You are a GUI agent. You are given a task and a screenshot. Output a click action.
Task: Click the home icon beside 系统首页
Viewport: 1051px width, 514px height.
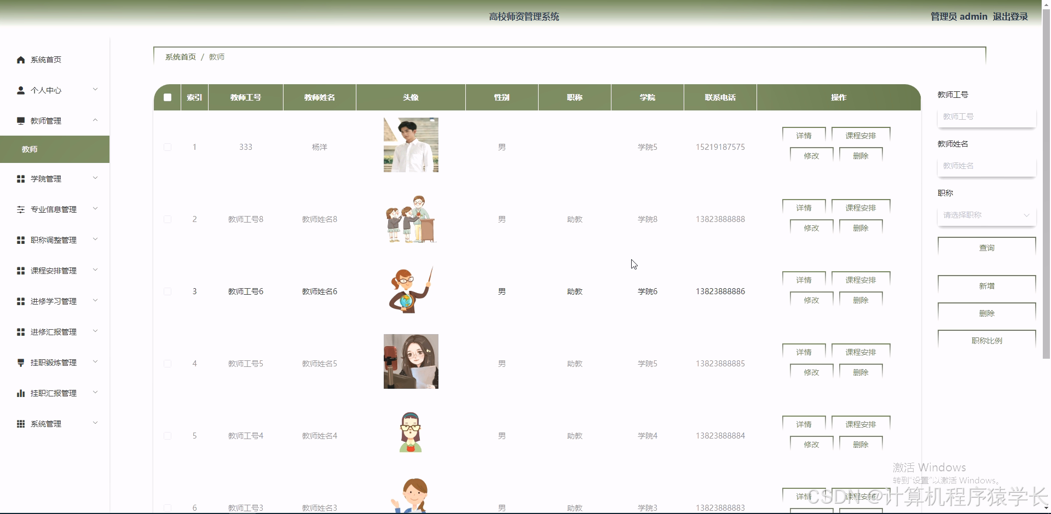click(x=21, y=60)
